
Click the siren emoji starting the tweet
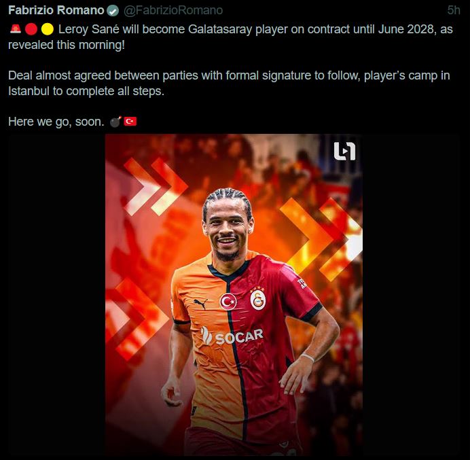click(16, 29)
